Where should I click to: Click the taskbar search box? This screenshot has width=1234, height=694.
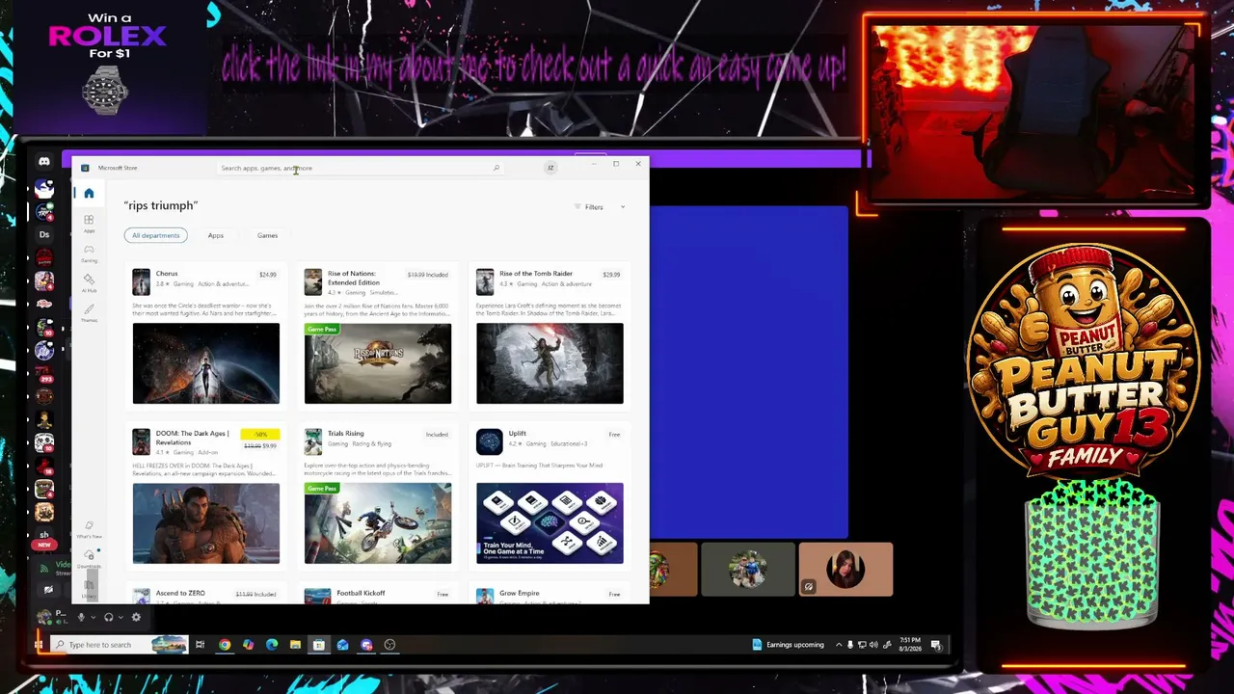tap(119, 645)
